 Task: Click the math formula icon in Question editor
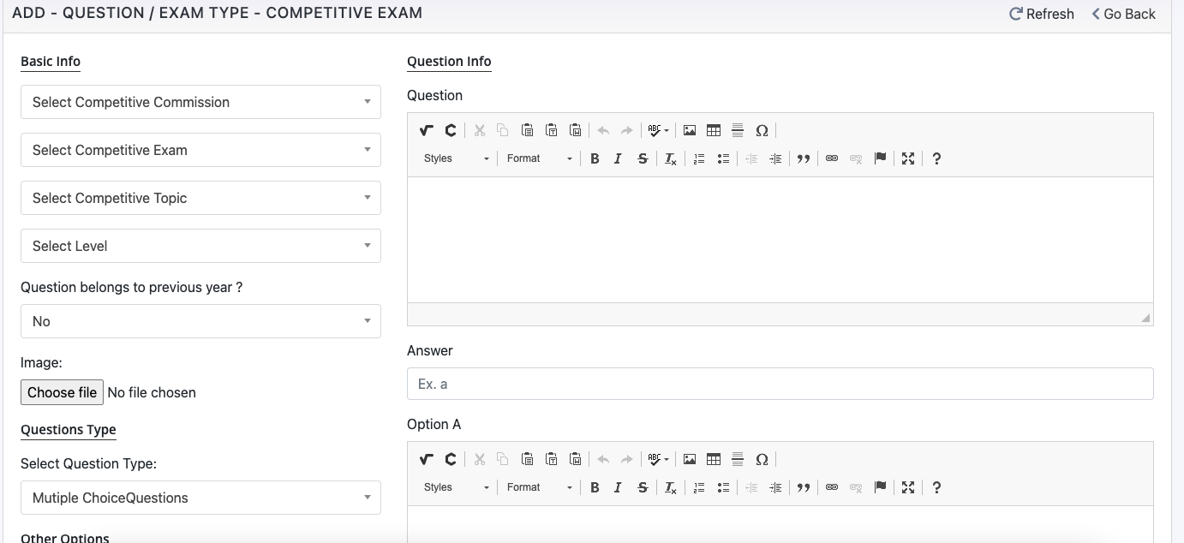pos(426,130)
